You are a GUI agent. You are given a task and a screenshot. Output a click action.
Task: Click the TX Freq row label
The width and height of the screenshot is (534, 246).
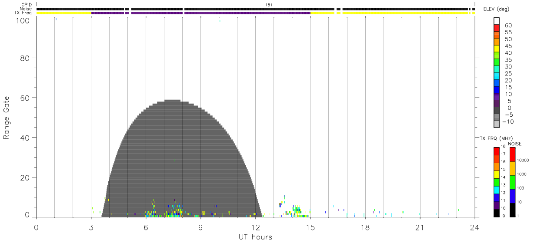pyautogui.click(x=23, y=13)
